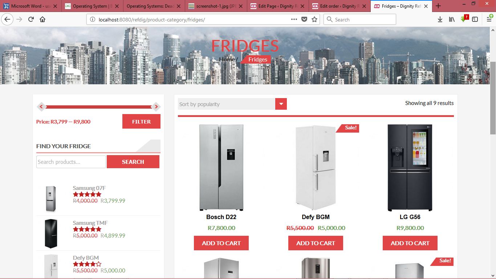Expand the Sort by popularity dropdown

coord(232,104)
